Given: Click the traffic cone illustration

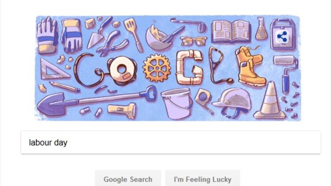Looking at the screenshot, I should pyautogui.click(x=270, y=100).
